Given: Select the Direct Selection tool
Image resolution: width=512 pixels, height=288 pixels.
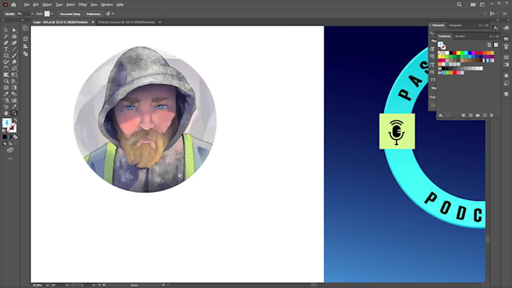Looking at the screenshot, I should [x=14, y=30].
